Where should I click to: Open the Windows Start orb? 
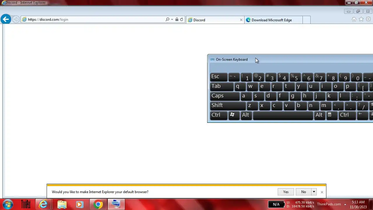point(8,204)
